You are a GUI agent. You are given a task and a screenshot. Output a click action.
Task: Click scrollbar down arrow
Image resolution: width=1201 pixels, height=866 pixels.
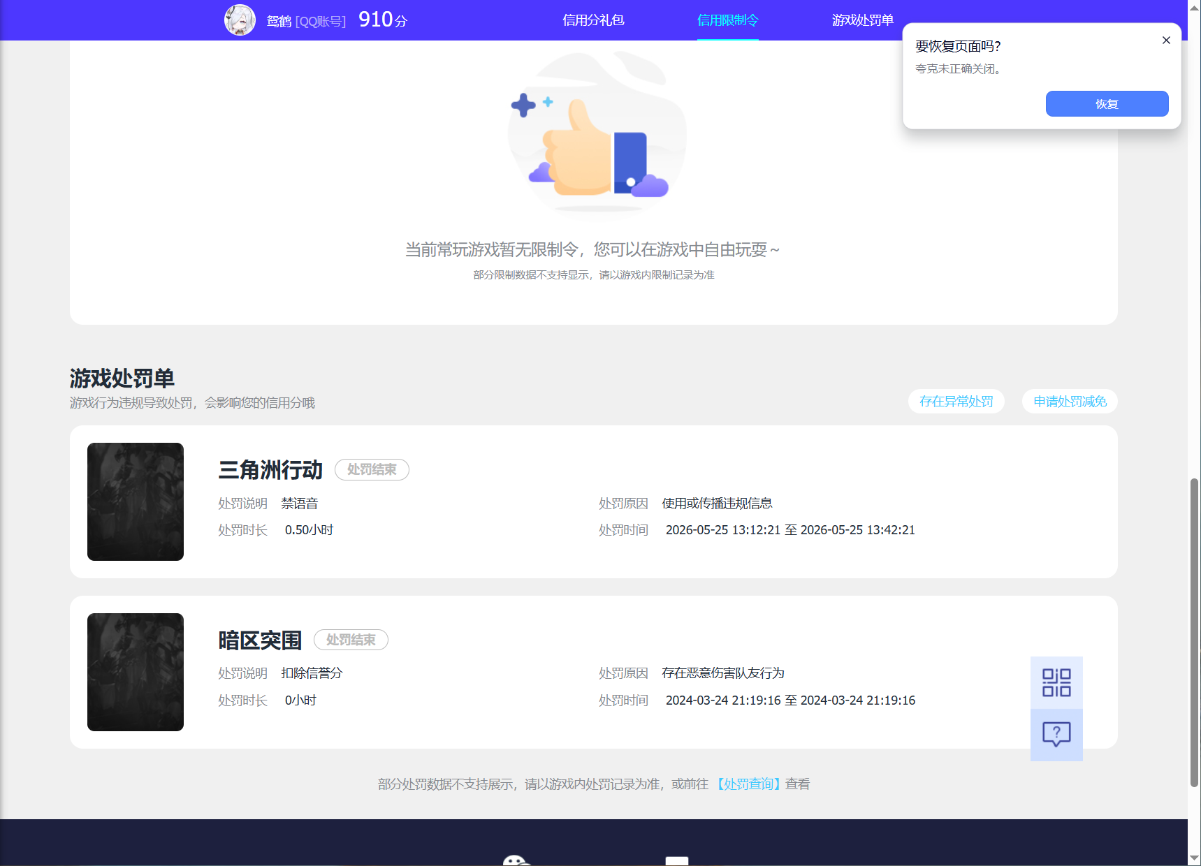(1194, 858)
